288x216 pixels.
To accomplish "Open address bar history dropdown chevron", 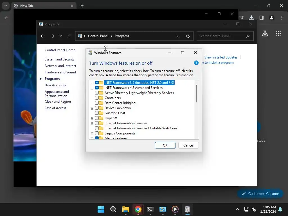I will pos(177,36).
